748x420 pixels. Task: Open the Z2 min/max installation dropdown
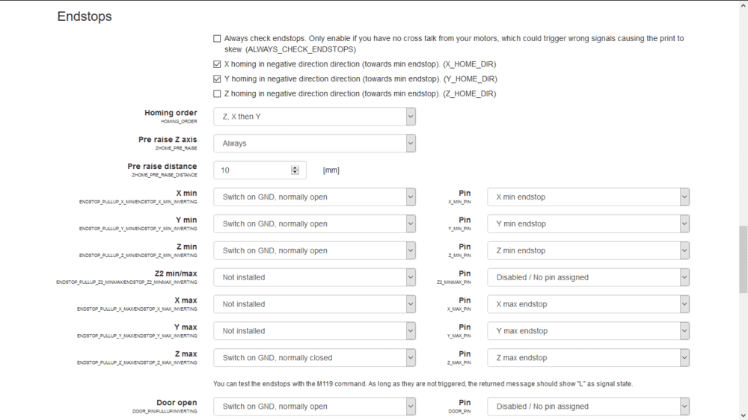pyautogui.click(x=314, y=277)
